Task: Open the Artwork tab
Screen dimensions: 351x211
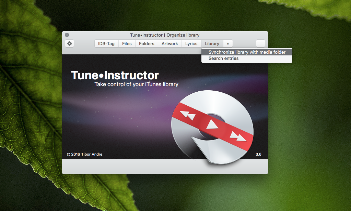Action: click(x=170, y=44)
